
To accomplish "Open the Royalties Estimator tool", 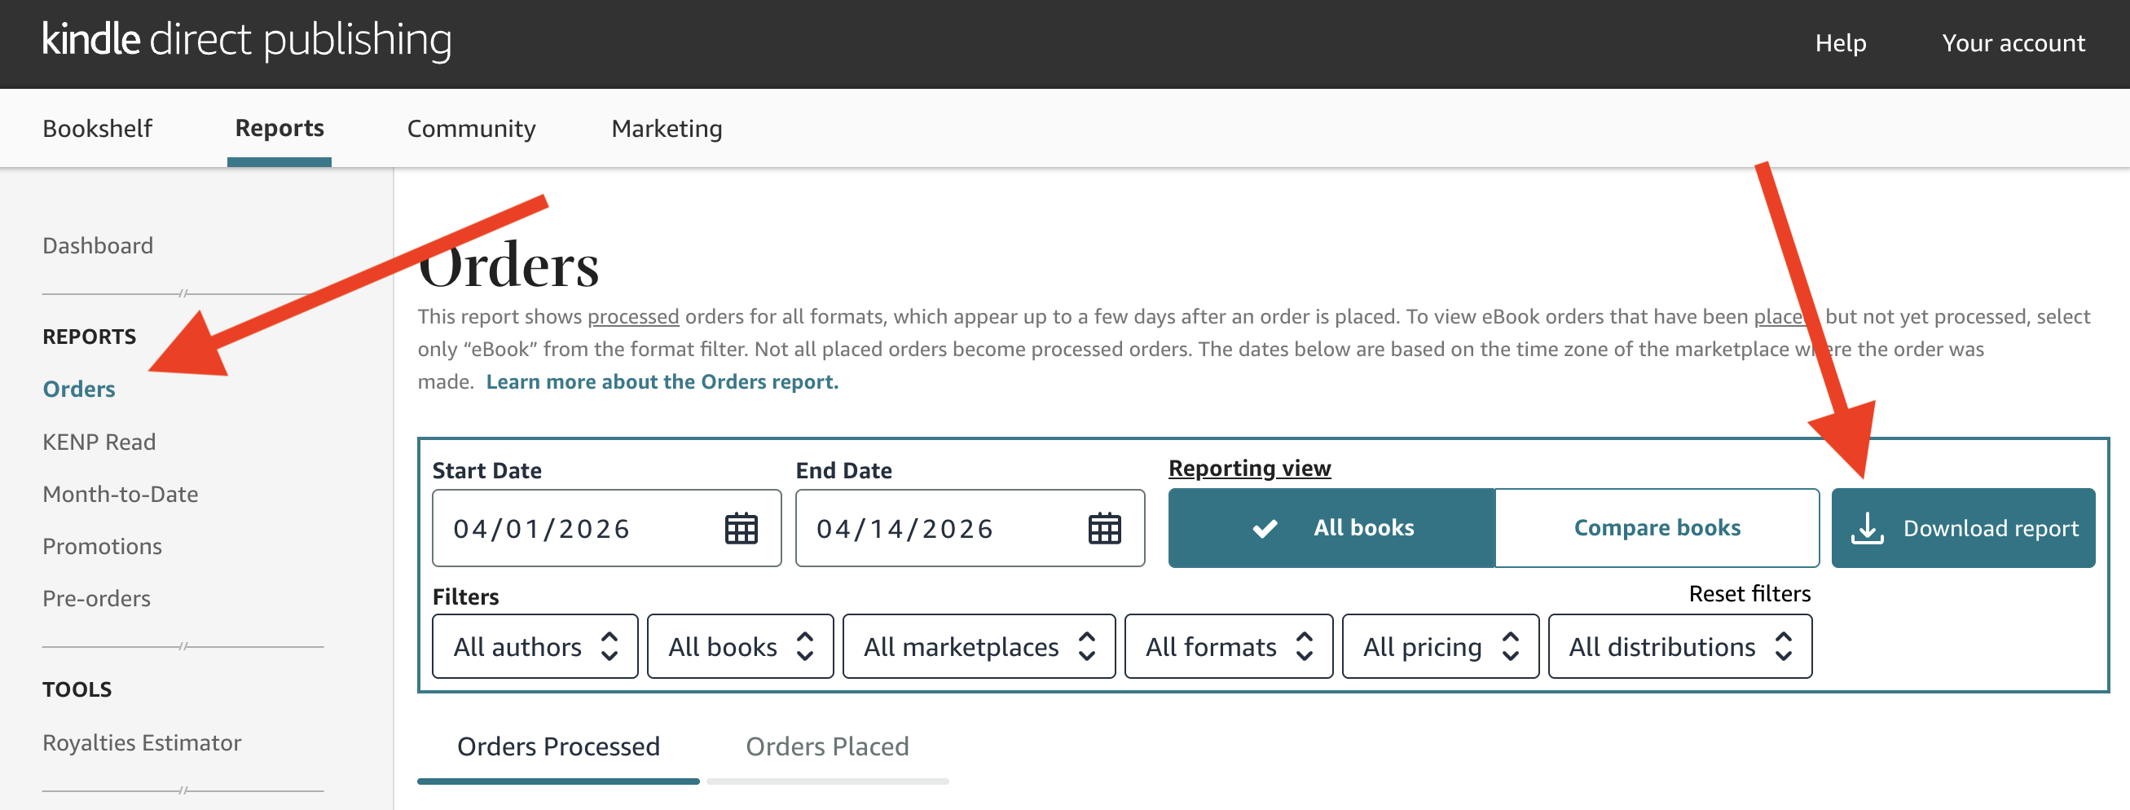I will (x=143, y=743).
